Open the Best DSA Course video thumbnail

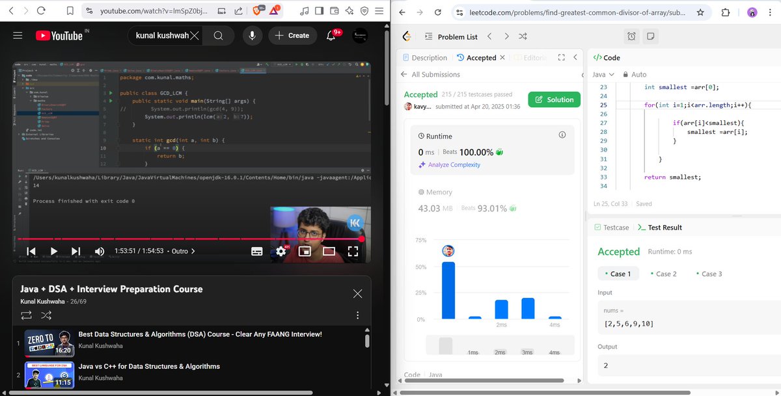click(49, 343)
